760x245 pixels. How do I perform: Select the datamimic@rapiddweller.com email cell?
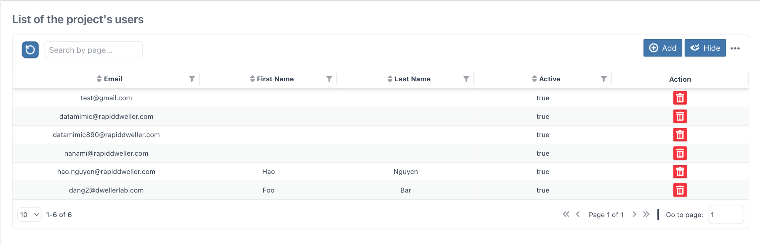(x=106, y=117)
